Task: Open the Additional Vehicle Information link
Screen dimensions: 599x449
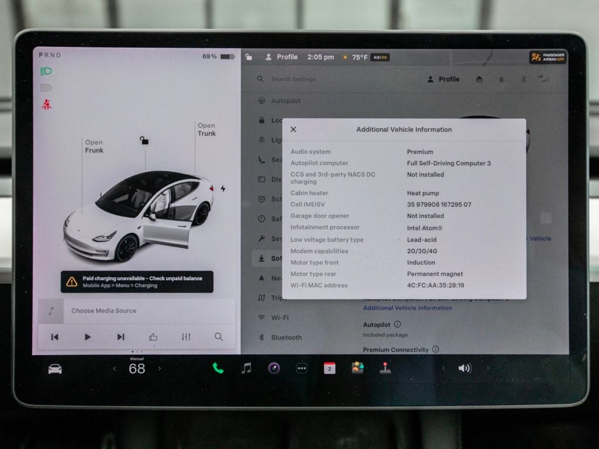Action: pyautogui.click(x=407, y=308)
